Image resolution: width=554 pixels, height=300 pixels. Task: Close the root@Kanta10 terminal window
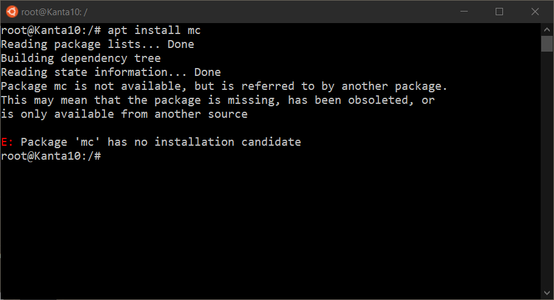point(535,12)
